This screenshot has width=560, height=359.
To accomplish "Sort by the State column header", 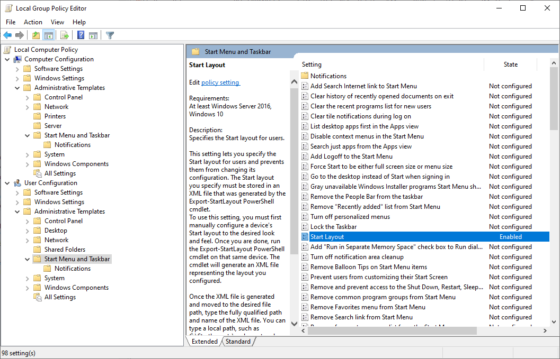I will 510,65.
